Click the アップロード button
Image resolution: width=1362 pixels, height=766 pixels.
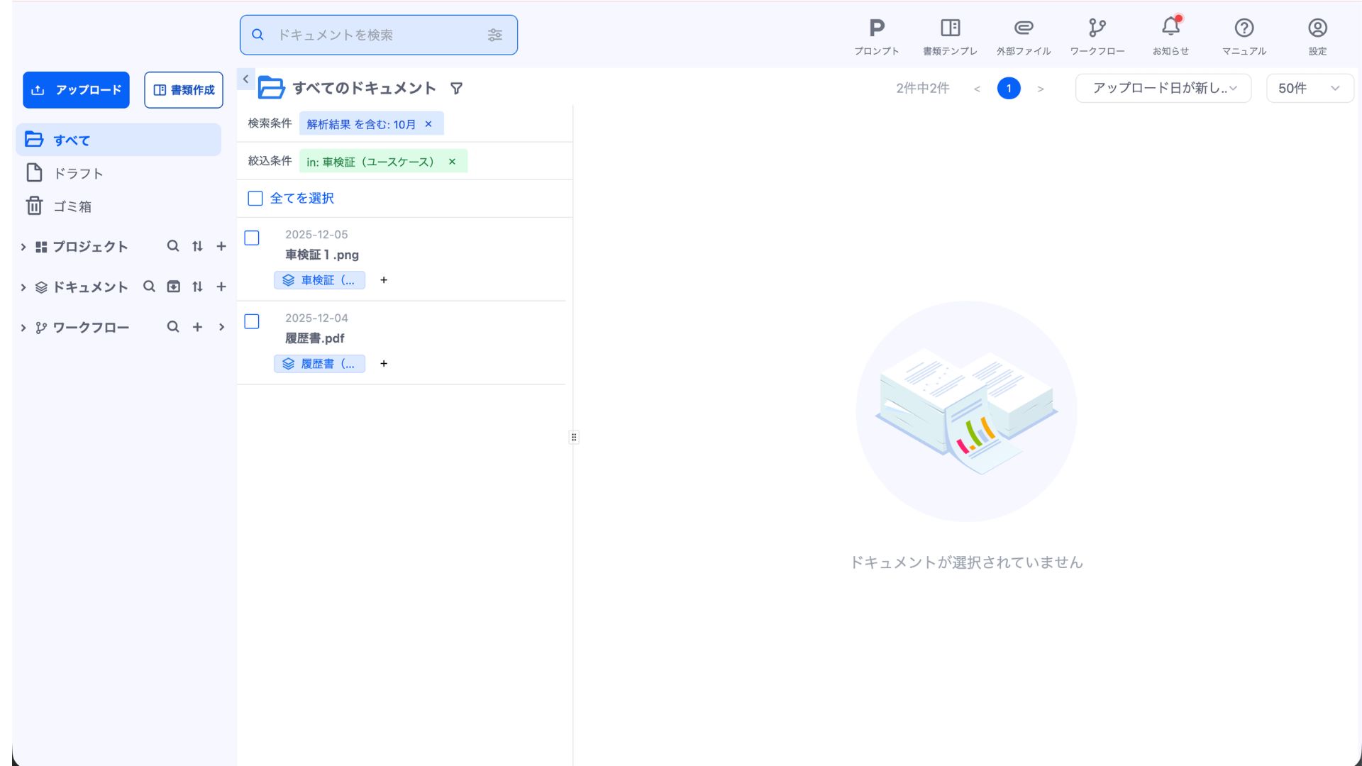(76, 90)
